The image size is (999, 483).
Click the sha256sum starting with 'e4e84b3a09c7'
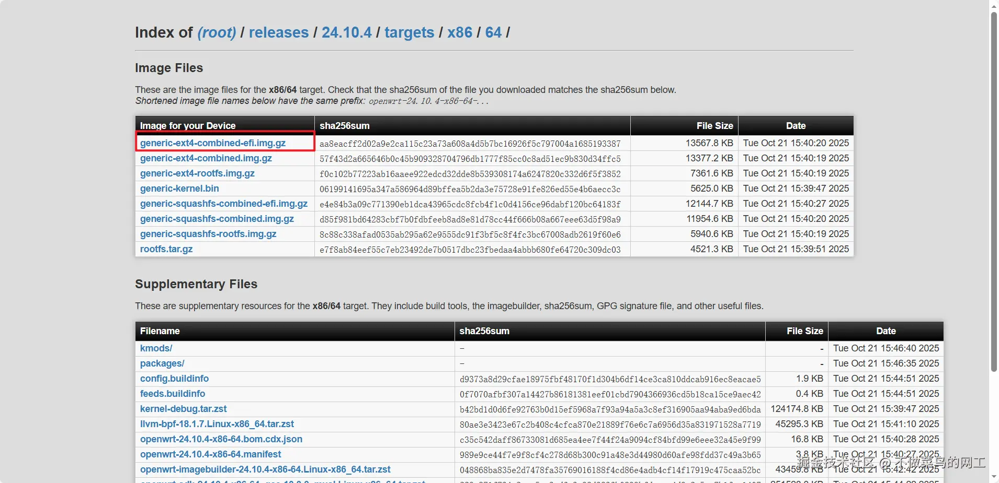470,204
